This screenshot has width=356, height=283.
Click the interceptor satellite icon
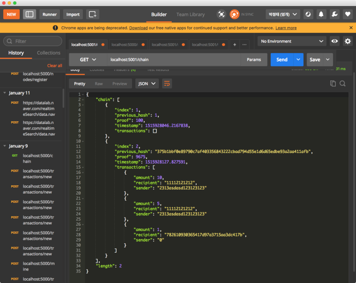click(x=222, y=14)
